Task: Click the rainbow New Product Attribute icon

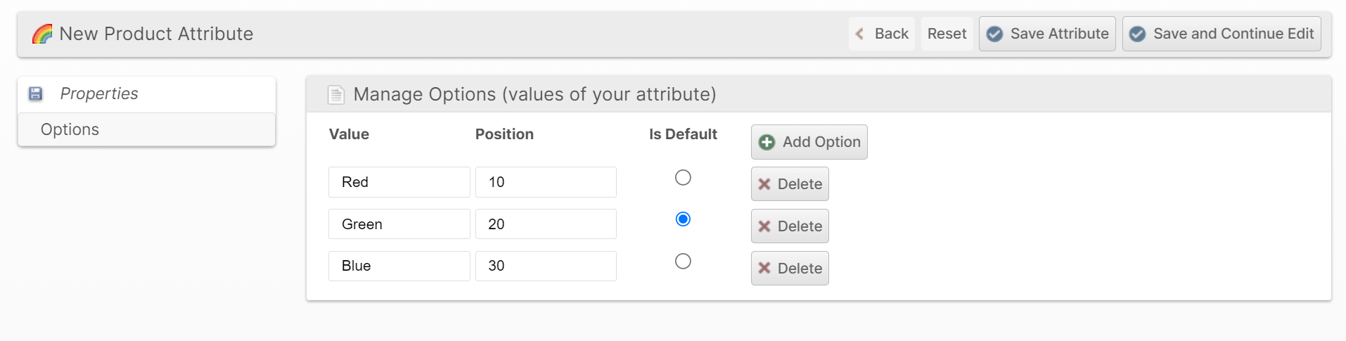Action: click(x=42, y=34)
